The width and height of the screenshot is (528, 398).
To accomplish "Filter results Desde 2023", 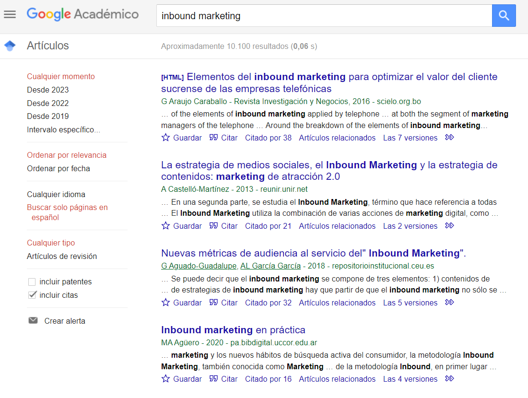I will (x=48, y=90).
